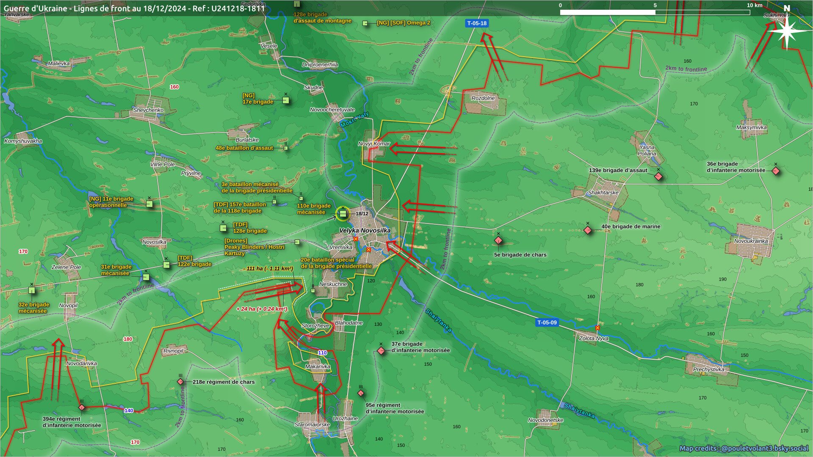Click the Rivnopil label
813x457 pixels.
click(174, 351)
